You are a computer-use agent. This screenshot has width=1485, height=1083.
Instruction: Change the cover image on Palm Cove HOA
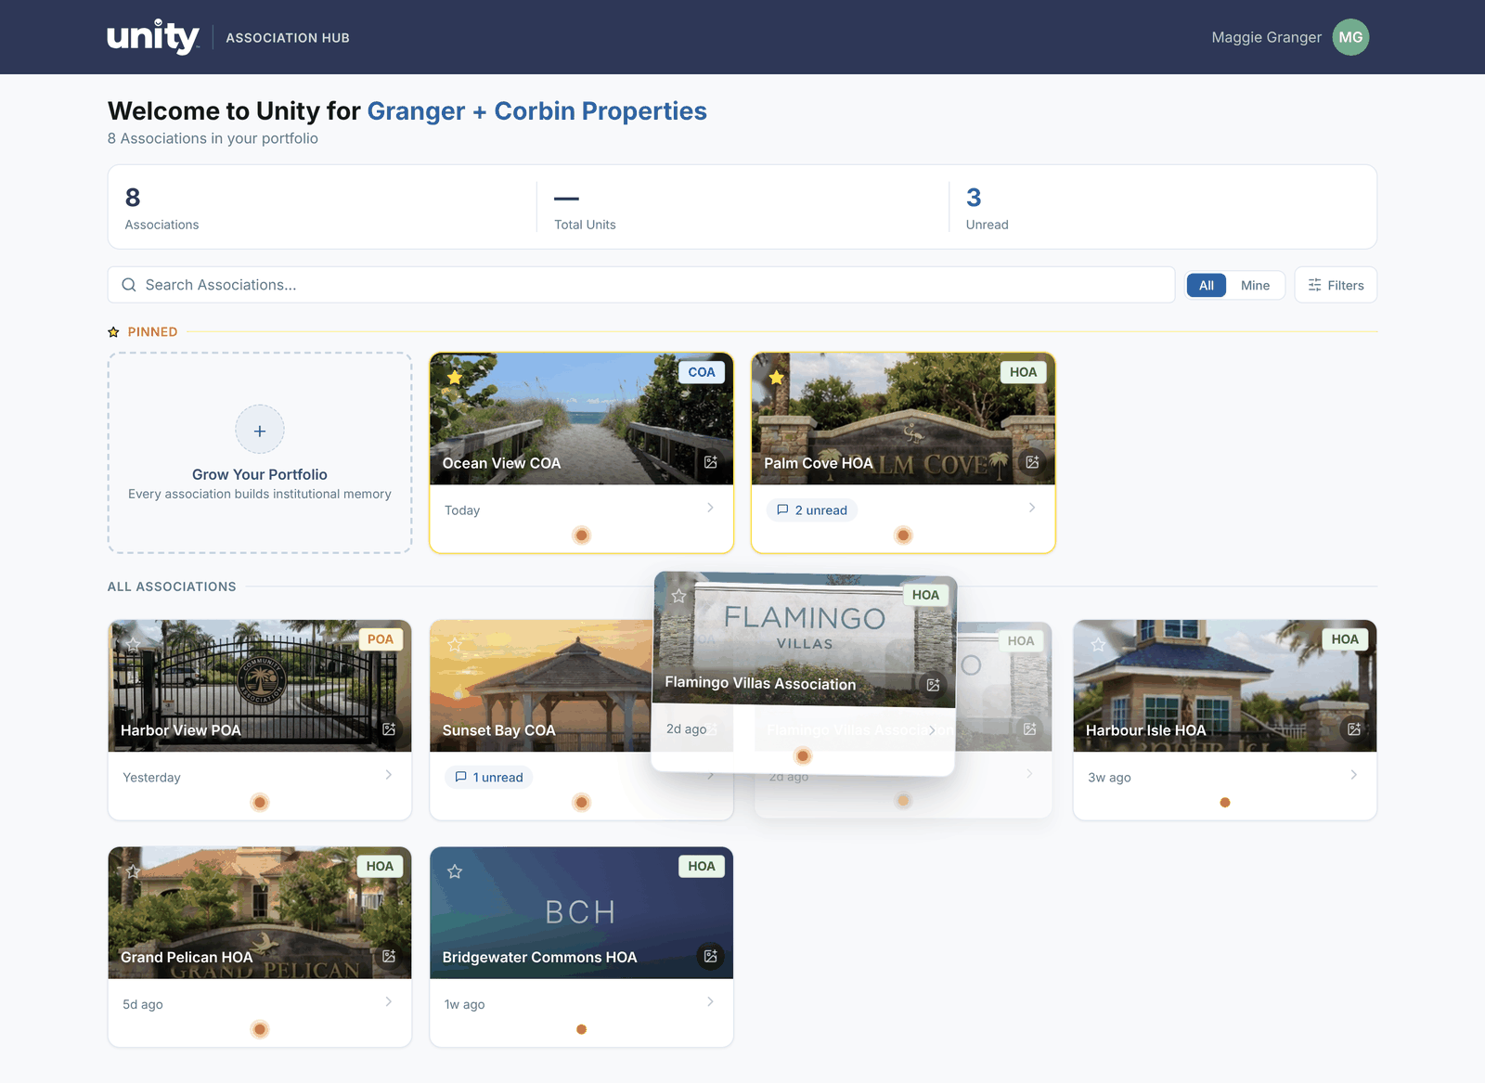click(1032, 462)
